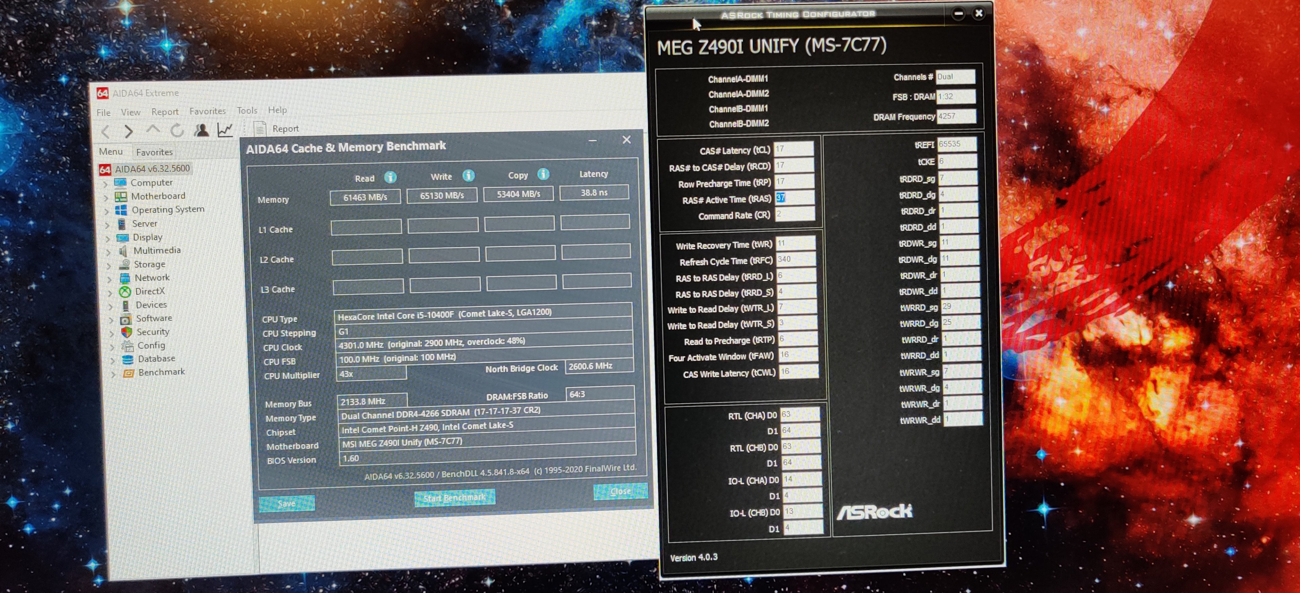Click the tRFC value field showing 340

(795, 259)
